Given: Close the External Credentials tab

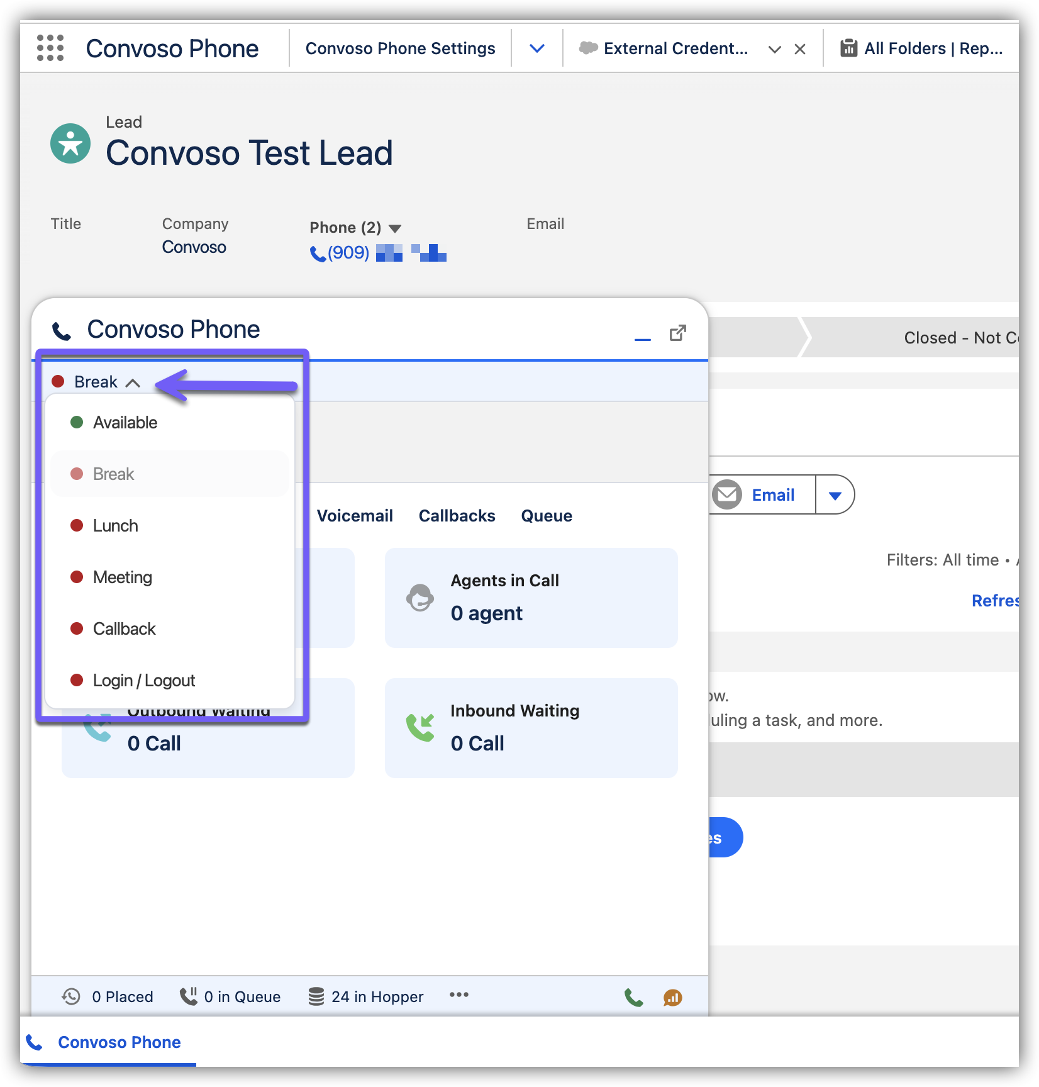Looking at the screenshot, I should click(x=800, y=49).
